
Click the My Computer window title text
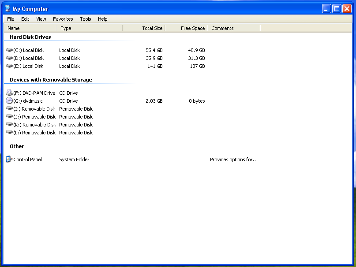(30, 9)
